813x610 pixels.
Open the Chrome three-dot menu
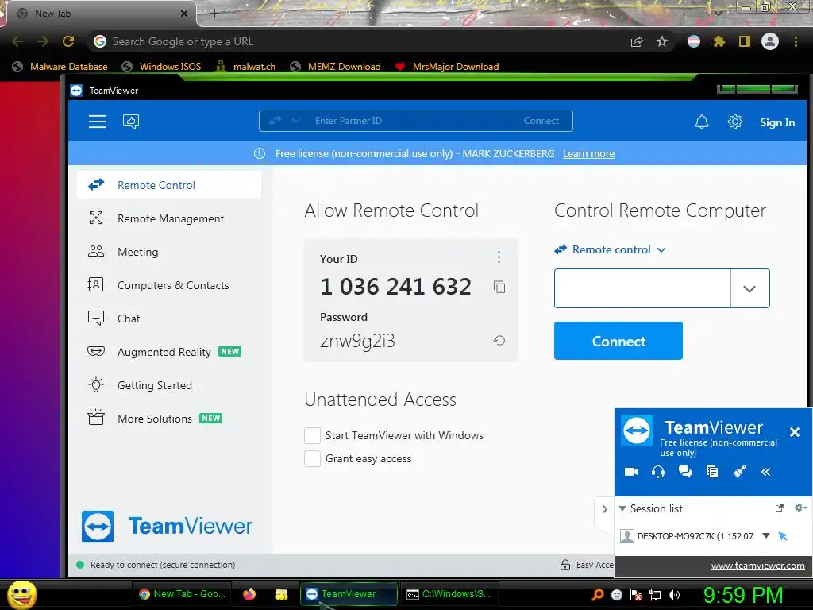point(796,41)
